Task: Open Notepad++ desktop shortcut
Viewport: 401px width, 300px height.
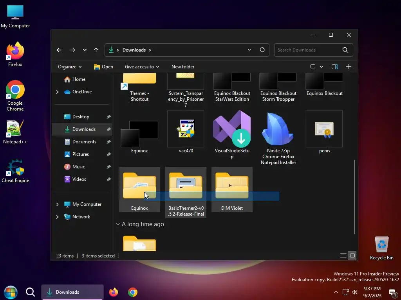Action: coord(15,132)
